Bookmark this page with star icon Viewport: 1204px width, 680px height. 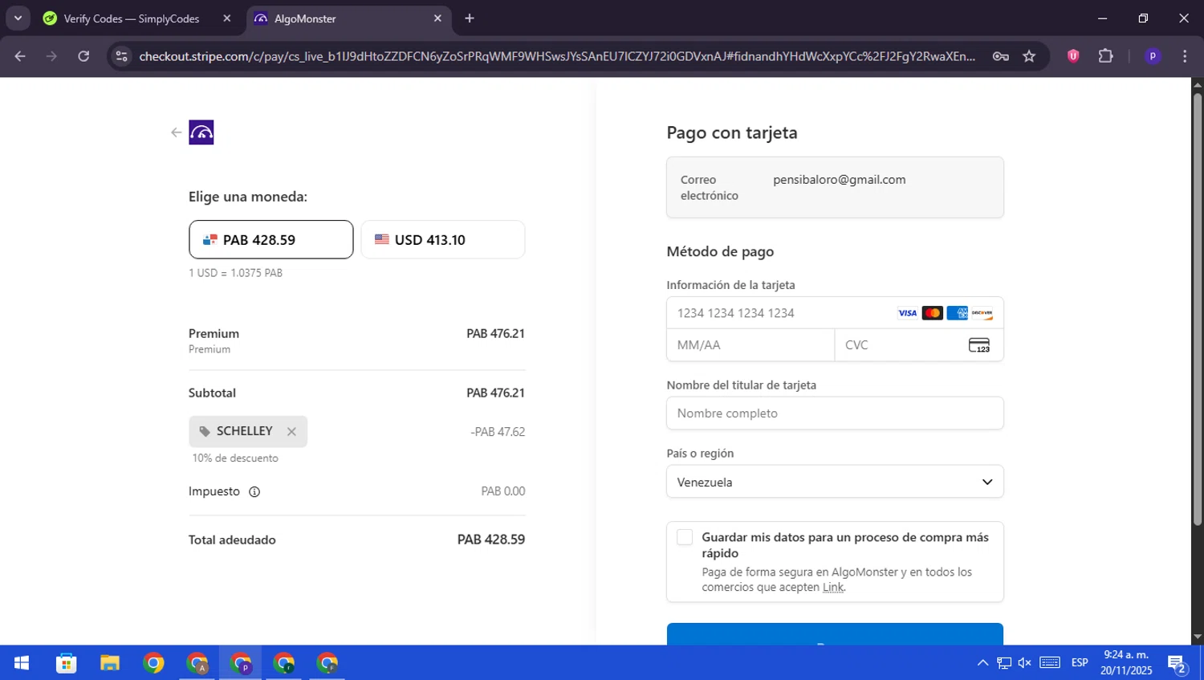coord(1030,56)
